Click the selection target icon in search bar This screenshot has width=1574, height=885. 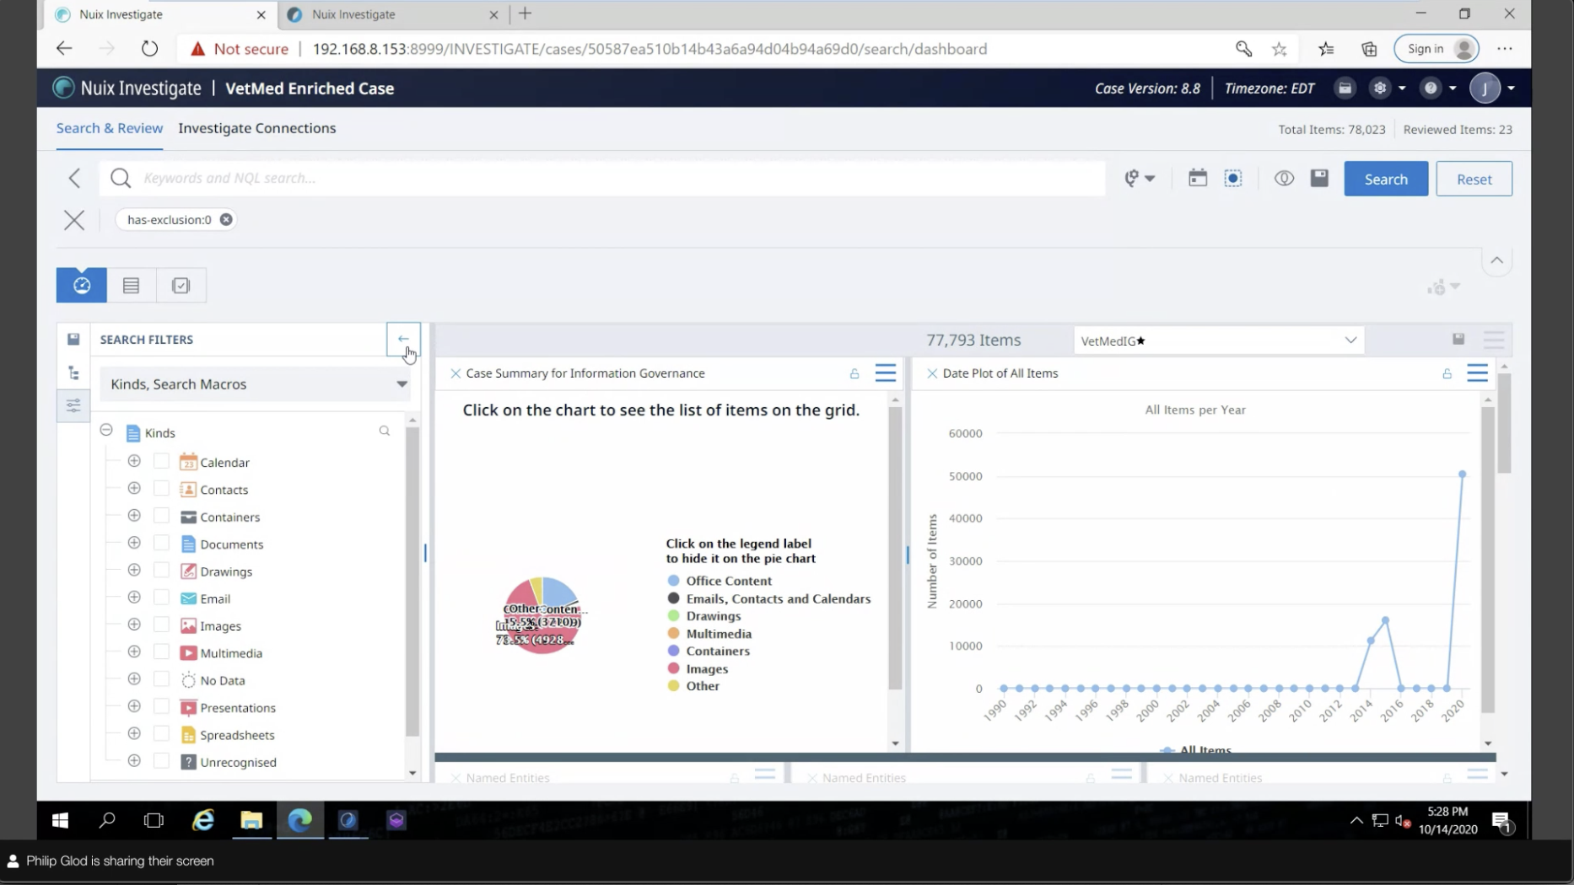click(1233, 178)
